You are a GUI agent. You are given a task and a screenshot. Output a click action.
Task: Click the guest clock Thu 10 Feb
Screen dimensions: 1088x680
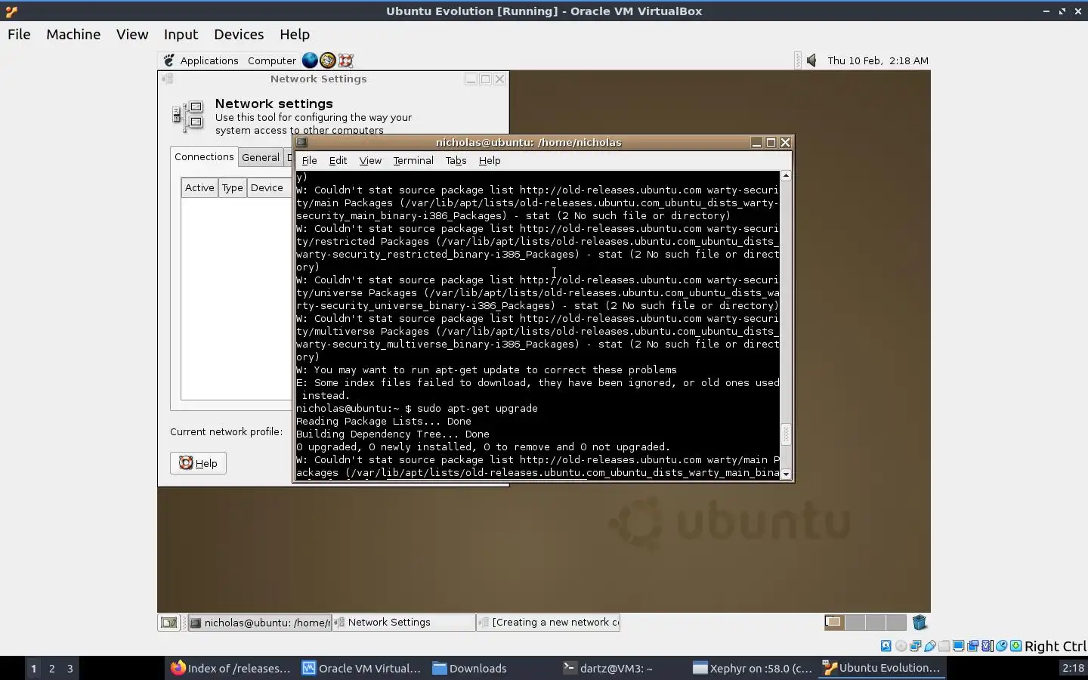pos(878,60)
